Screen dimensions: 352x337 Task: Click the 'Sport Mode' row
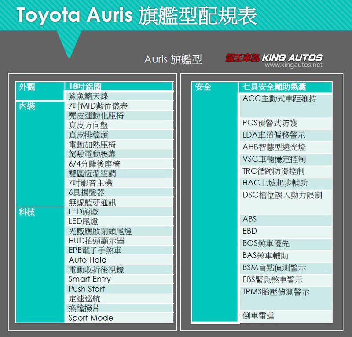click(x=119, y=318)
